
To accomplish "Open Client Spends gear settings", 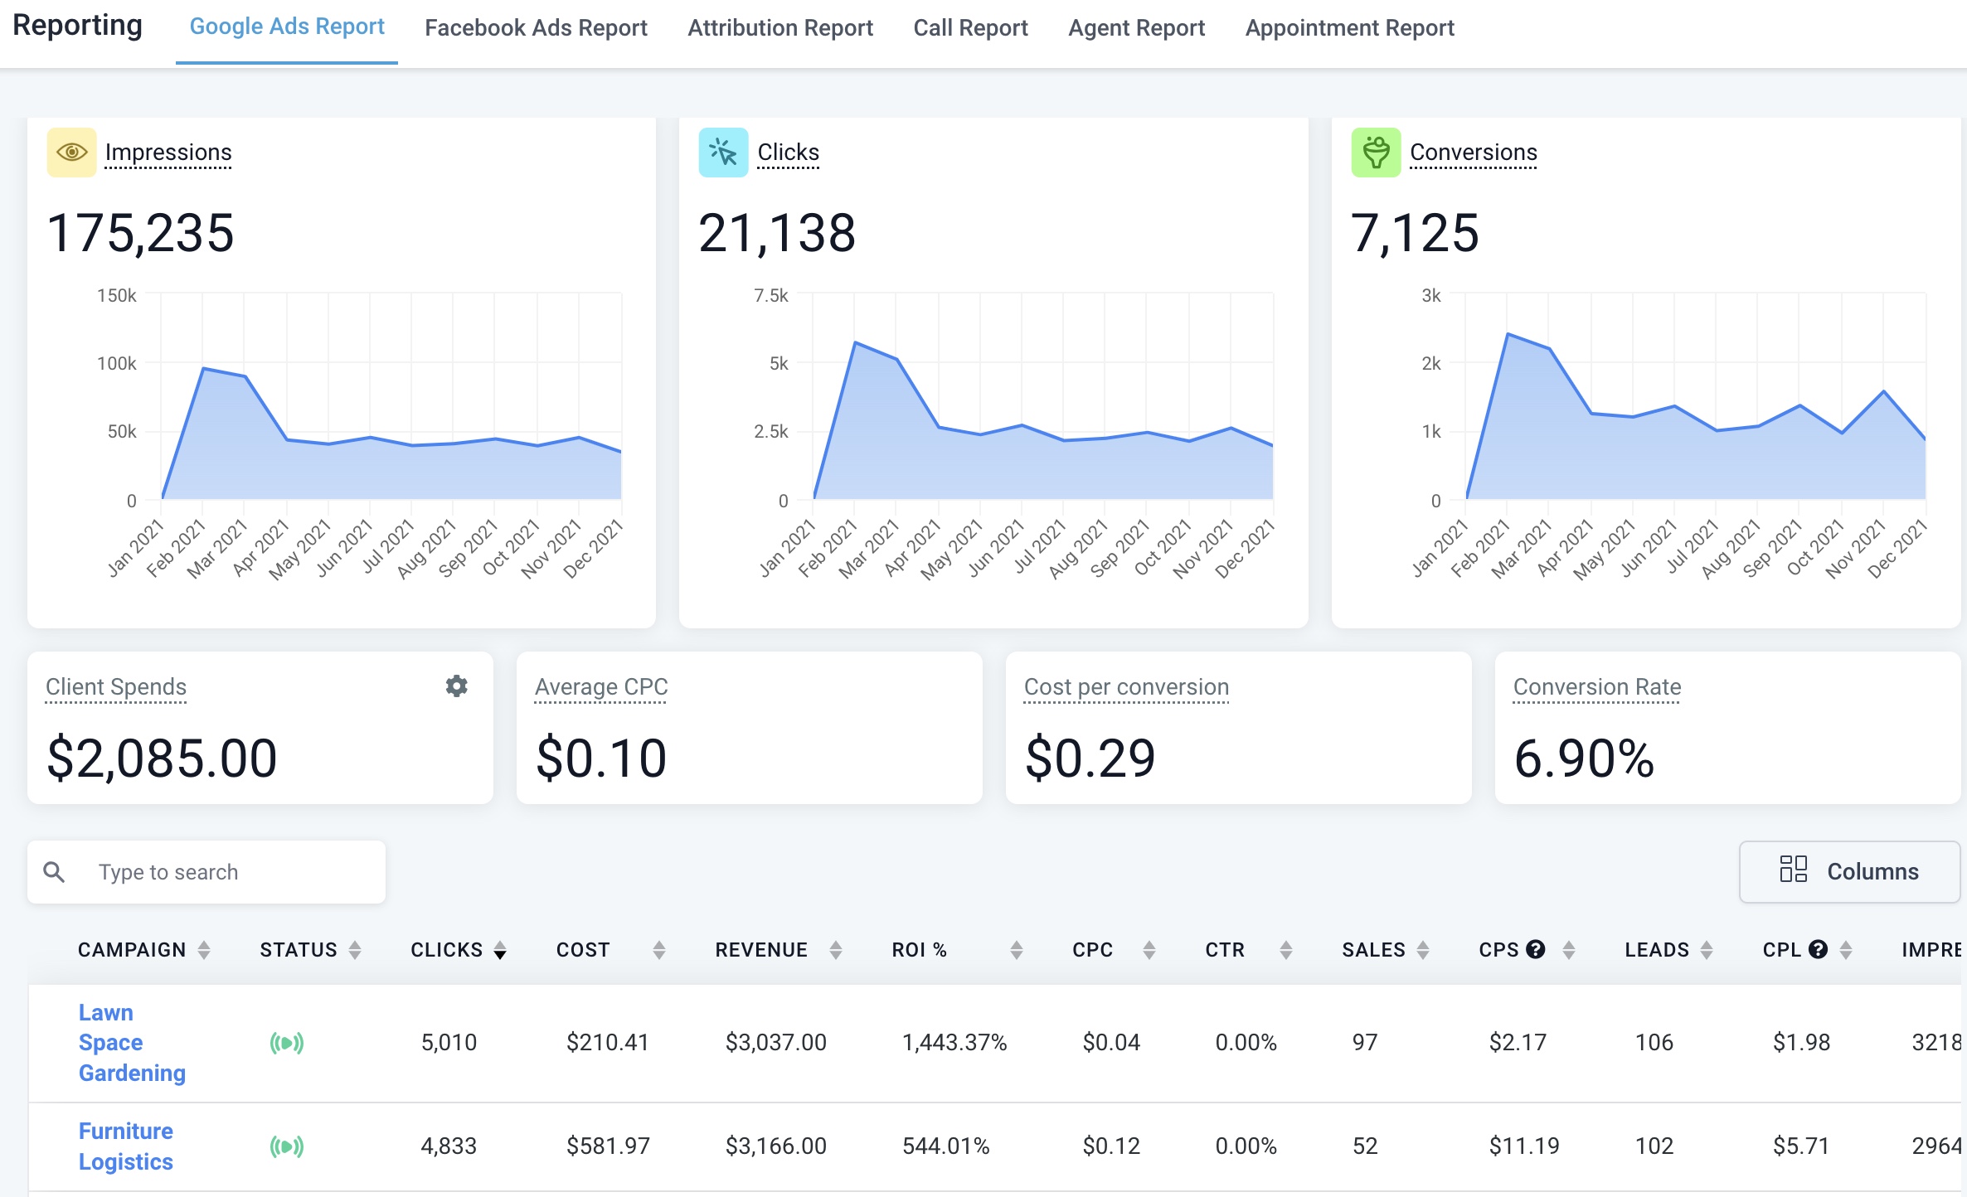I will (x=457, y=686).
